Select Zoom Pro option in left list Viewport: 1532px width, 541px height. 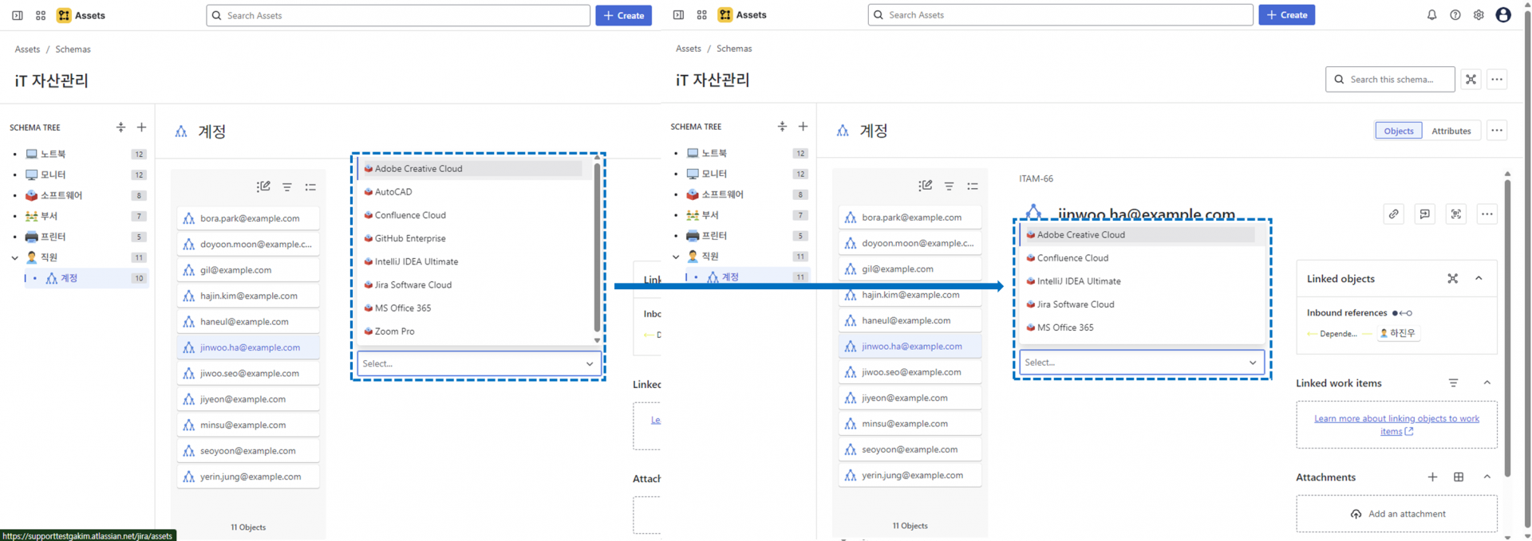394,331
